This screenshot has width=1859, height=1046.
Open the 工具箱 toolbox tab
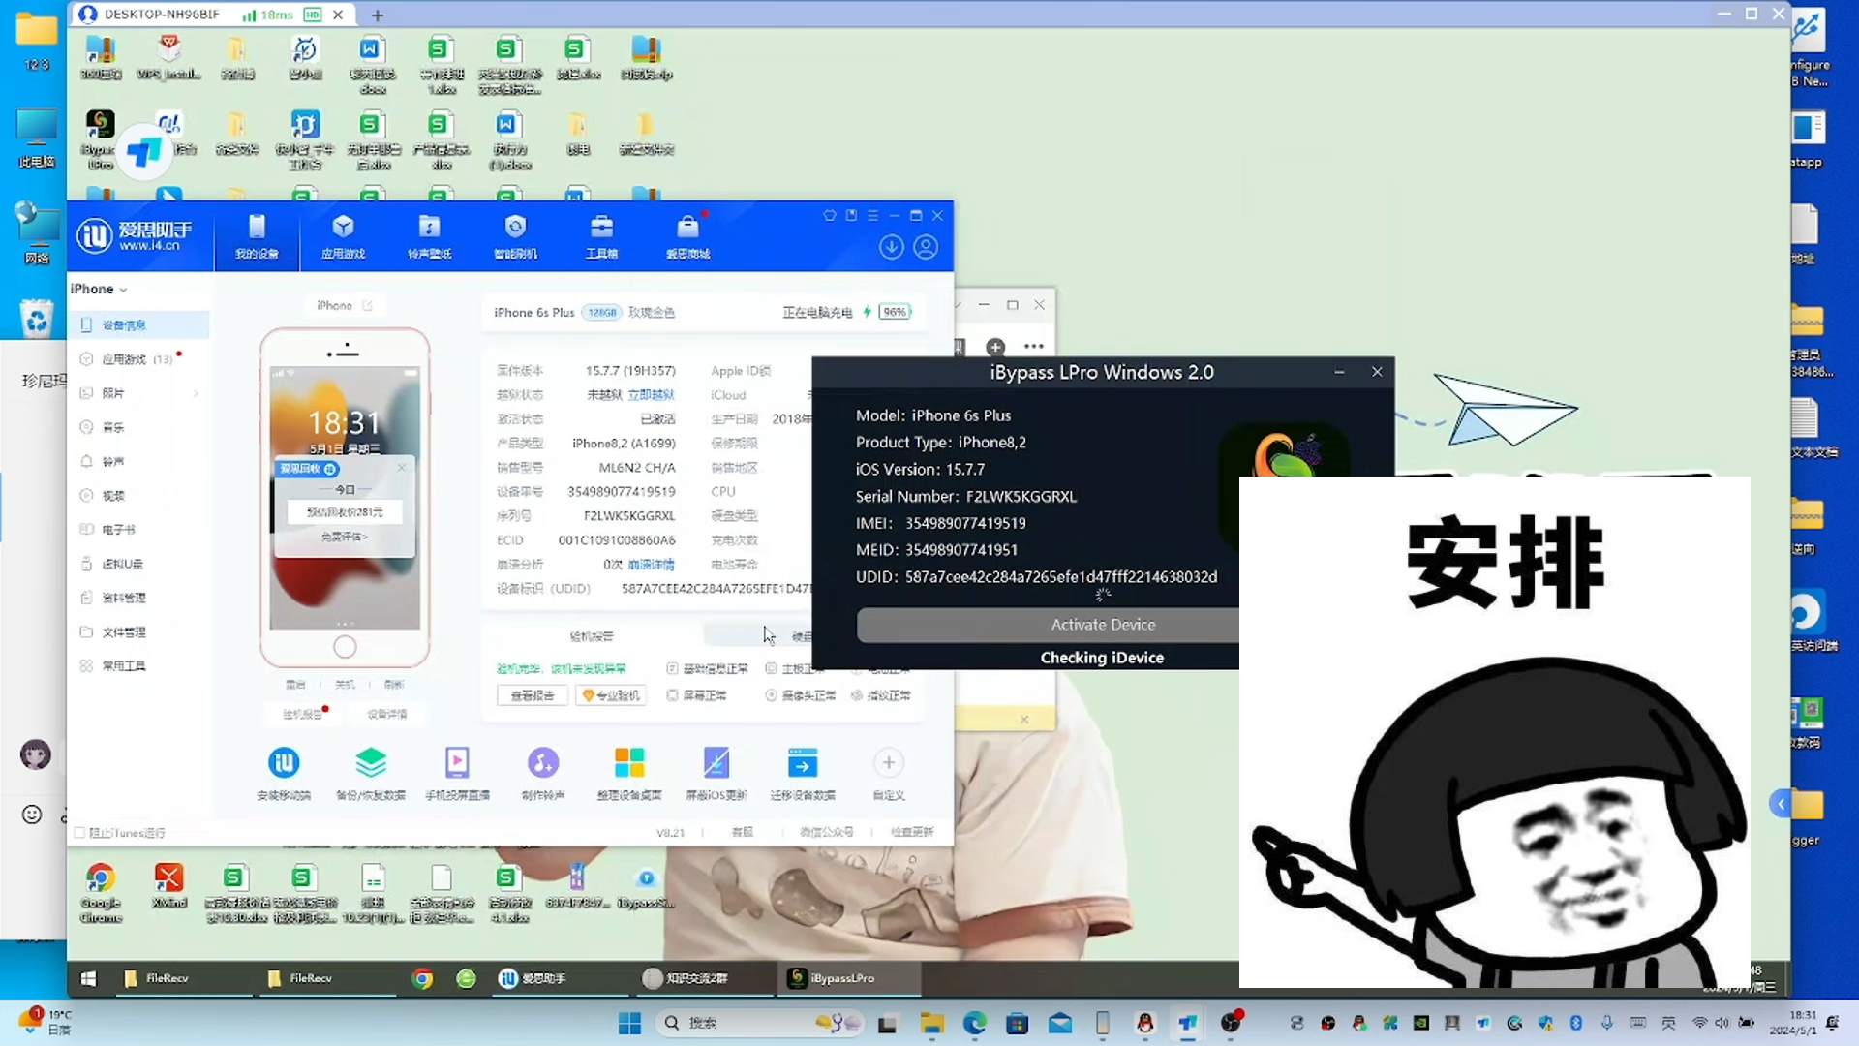click(x=601, y=236)
